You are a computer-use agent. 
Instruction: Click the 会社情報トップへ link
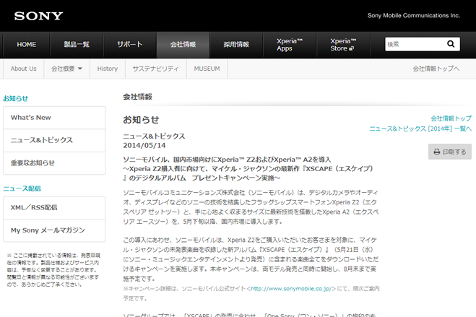[436, 69]
